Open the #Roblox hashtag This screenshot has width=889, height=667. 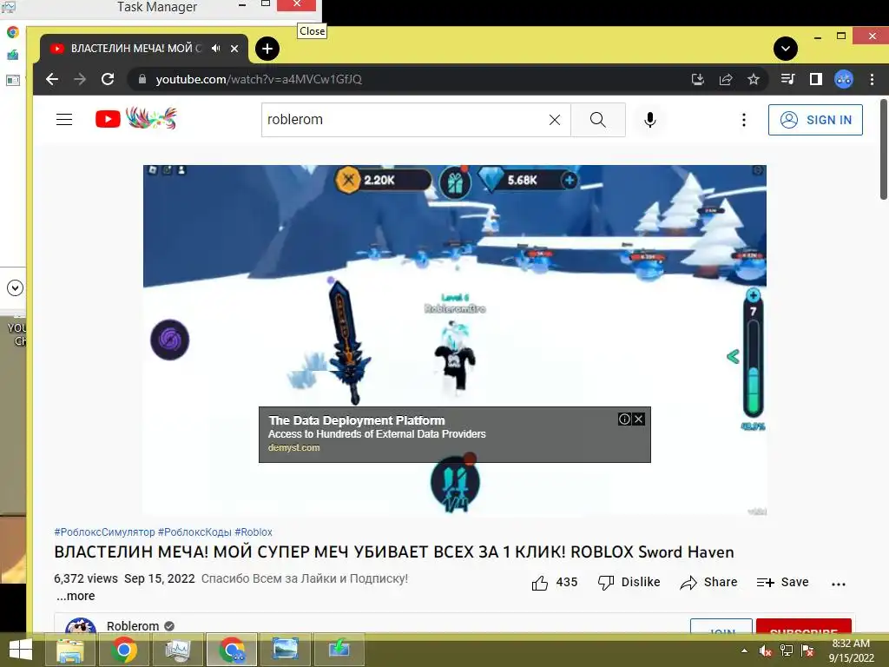click(254, 532)
